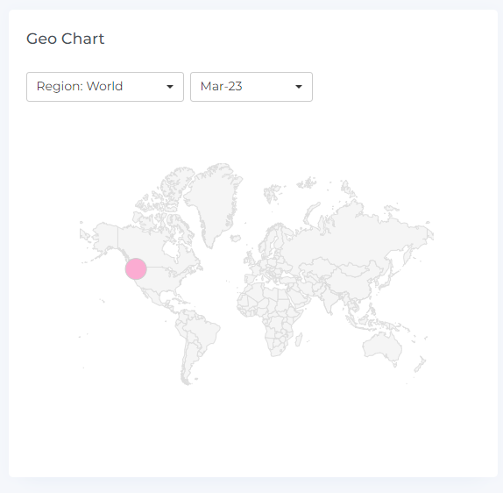Select the pink bubble marker on the map

tap(136, 268)
